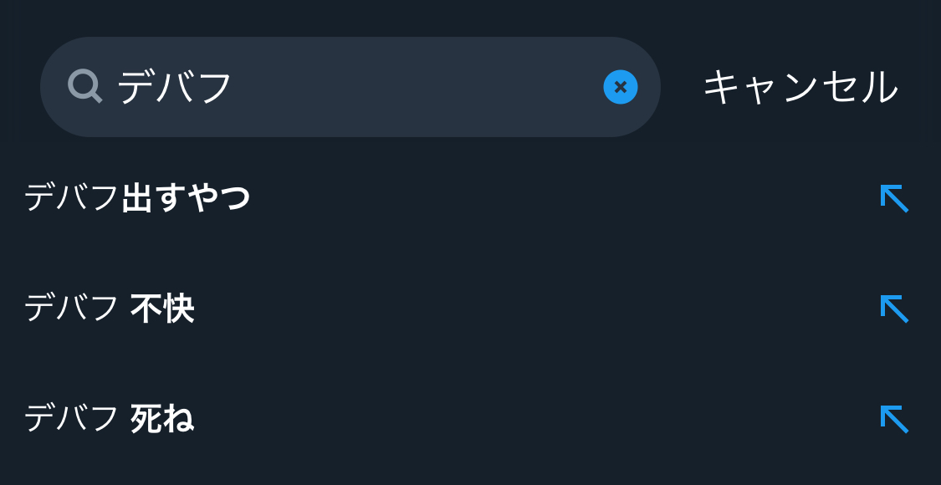Click the キャンセル button
Image resolution: width=941 pixels, height=485 pixels.
(800, 88)
